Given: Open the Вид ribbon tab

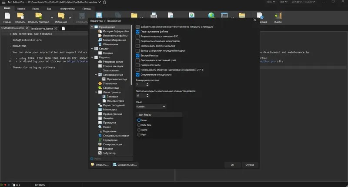Looking at the screenshot, I should (x=49, y=9).
